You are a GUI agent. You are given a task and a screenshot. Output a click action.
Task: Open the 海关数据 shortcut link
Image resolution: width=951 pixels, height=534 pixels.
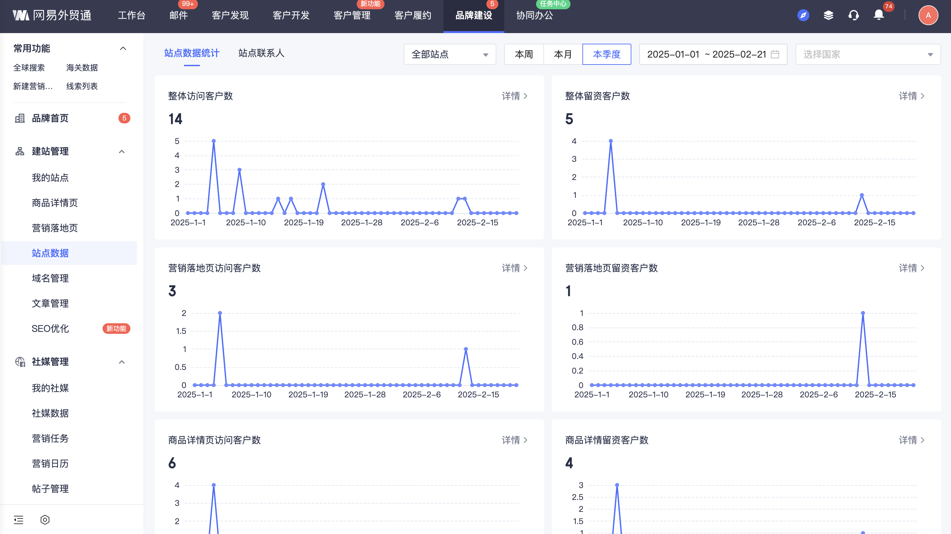coord(82,67)
